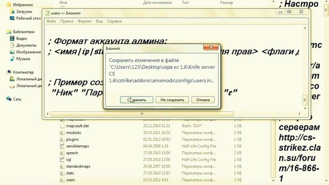Open the Справка menu in Notepad
This screenshot has width=329, height=185.
click(114, 21)
